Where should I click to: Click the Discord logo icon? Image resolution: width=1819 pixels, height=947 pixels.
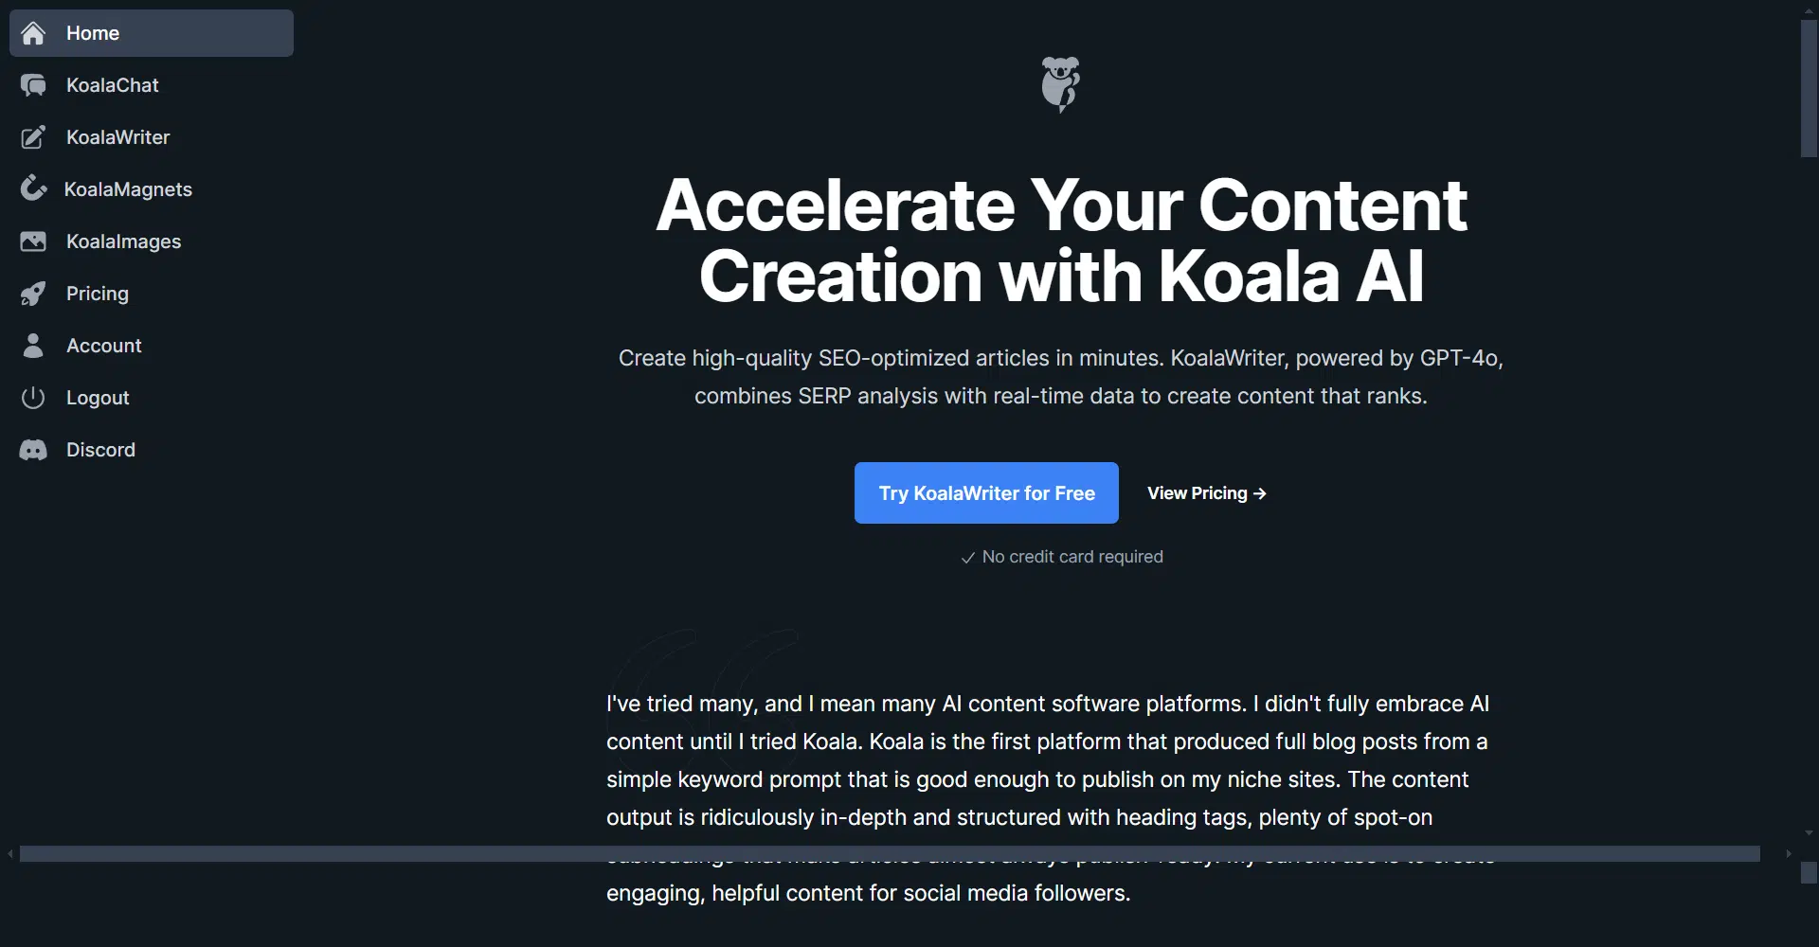[33, 450]
